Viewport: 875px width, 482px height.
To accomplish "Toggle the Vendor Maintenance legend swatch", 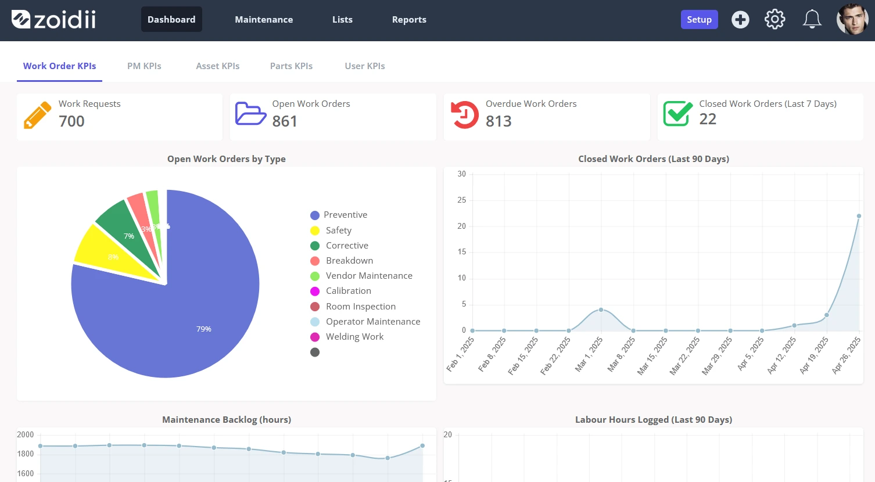I will click(x=315, y=276).
